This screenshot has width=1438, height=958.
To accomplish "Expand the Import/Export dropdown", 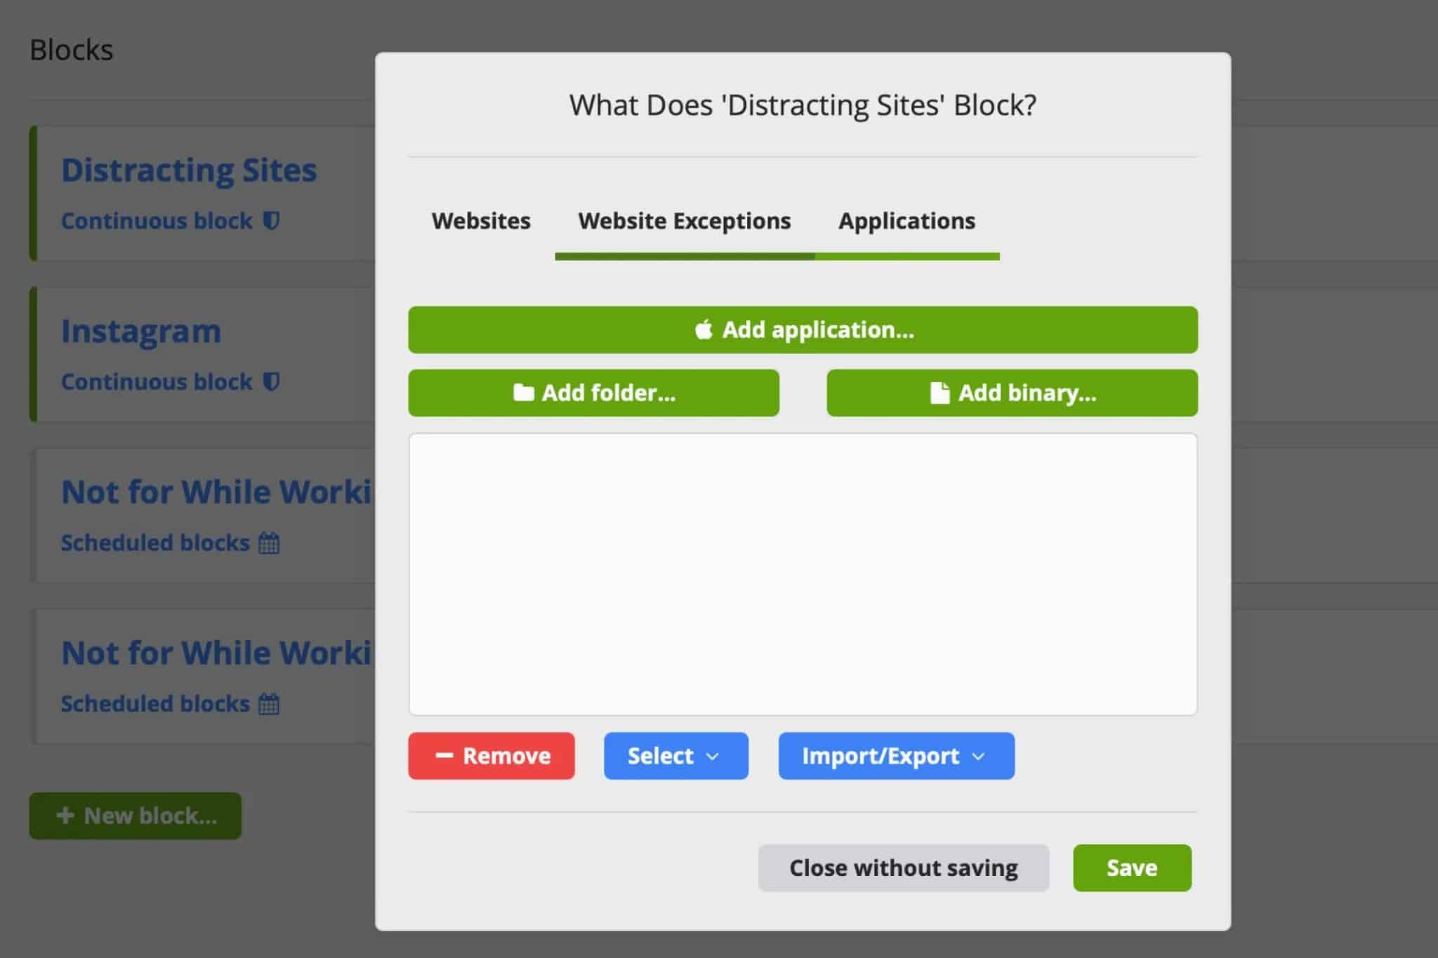I will (x=895, y=756).
